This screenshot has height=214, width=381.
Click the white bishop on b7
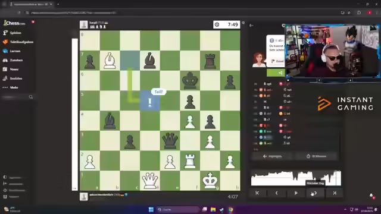coord(110,61)
